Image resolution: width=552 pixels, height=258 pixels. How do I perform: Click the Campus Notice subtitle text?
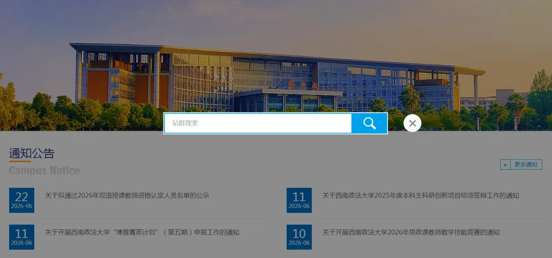click(44, 171)
